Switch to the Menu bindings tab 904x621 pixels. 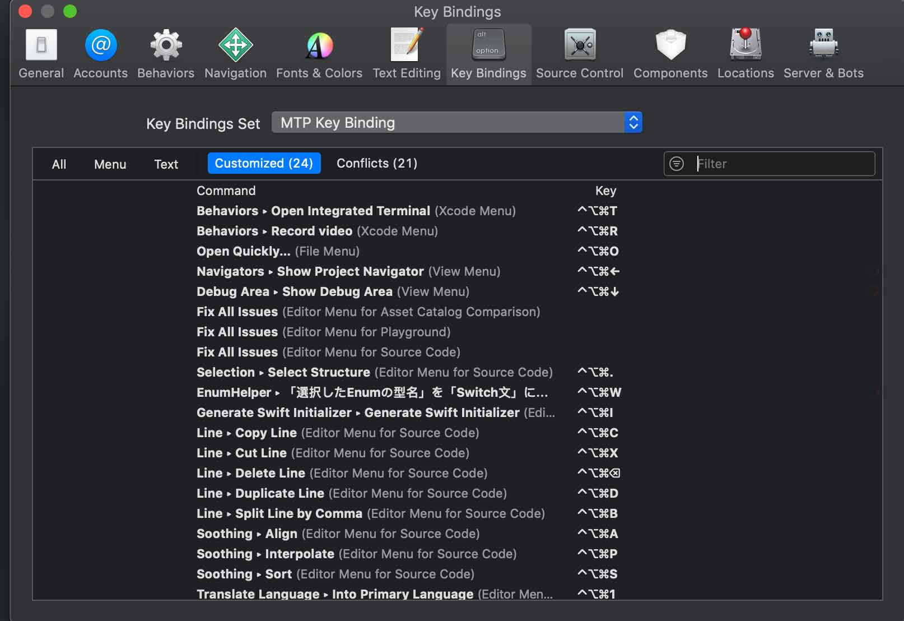[x=110, y=164]
